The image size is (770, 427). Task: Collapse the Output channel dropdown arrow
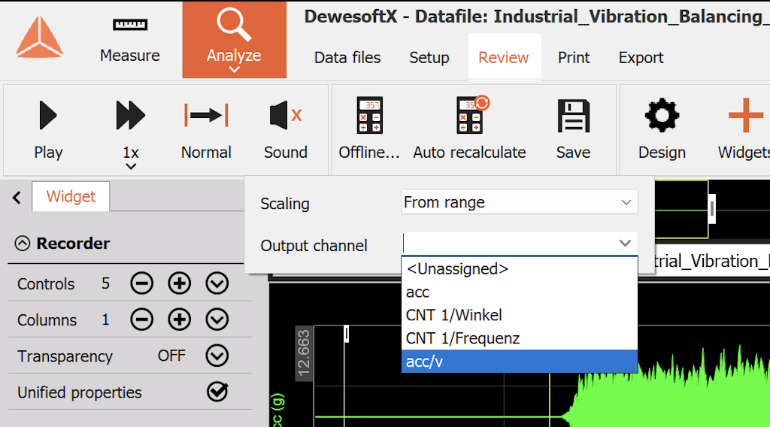pyautogui.click(x=625, y=243)
